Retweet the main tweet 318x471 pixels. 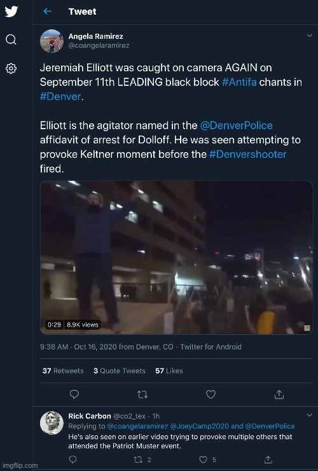(x=142, y=394)
